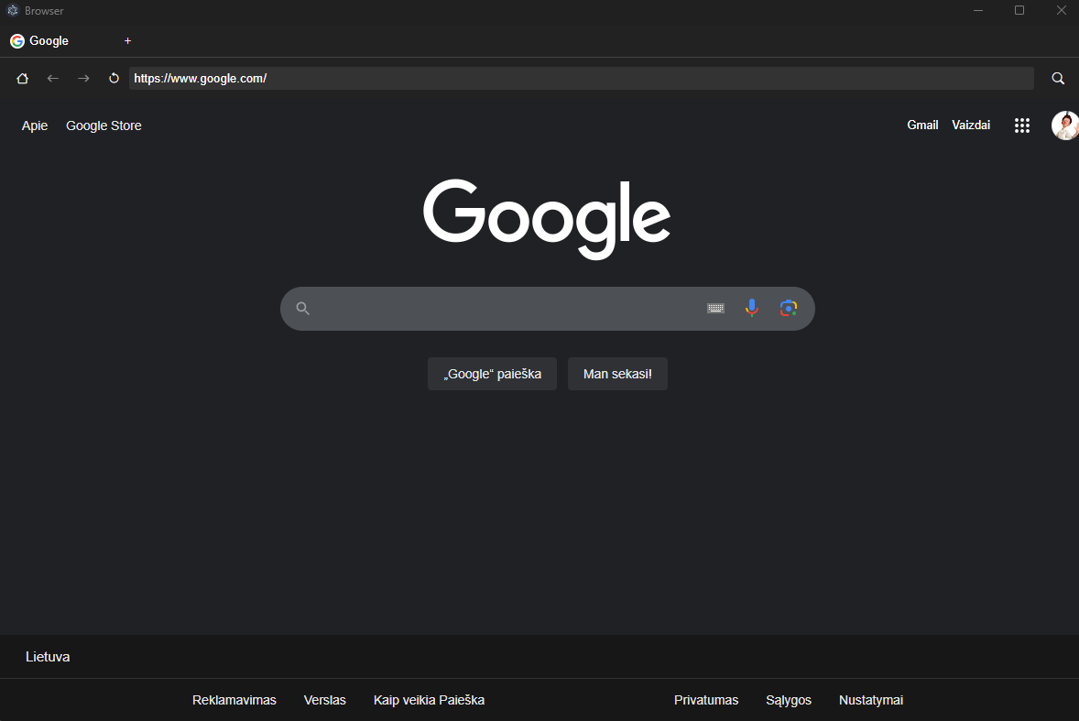Open the Apie link
The height and width of the screenshot is (721, 1079).
coord(35,126)
